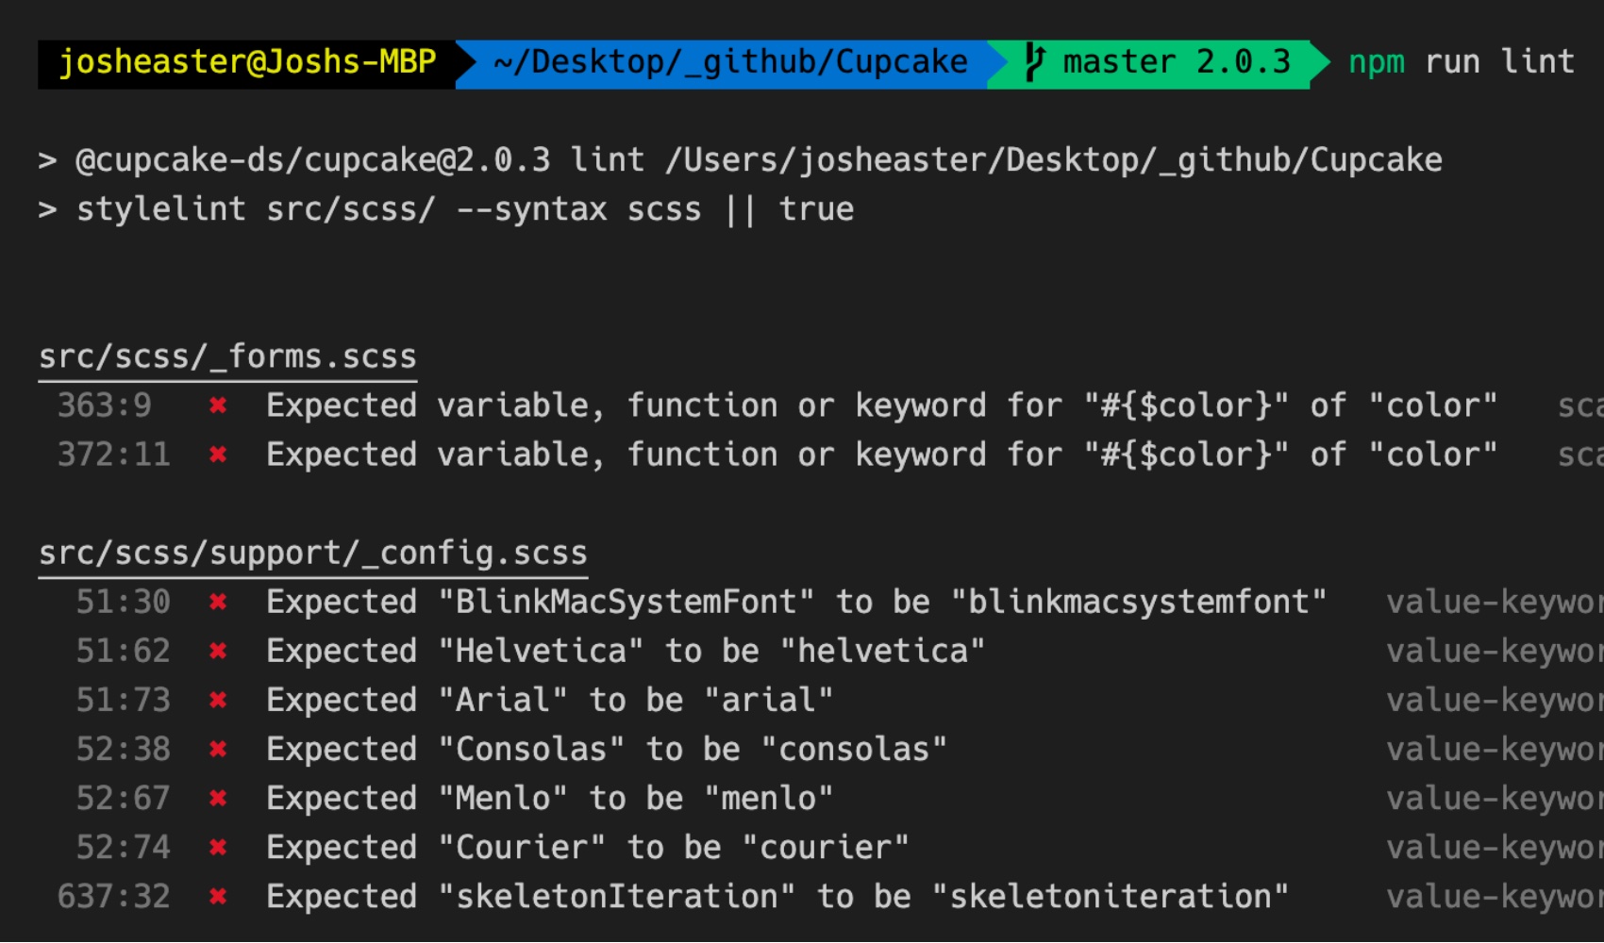
Task: Click the 51:30 line number reference
Action: pyautogui.click(x=123, y=602)
